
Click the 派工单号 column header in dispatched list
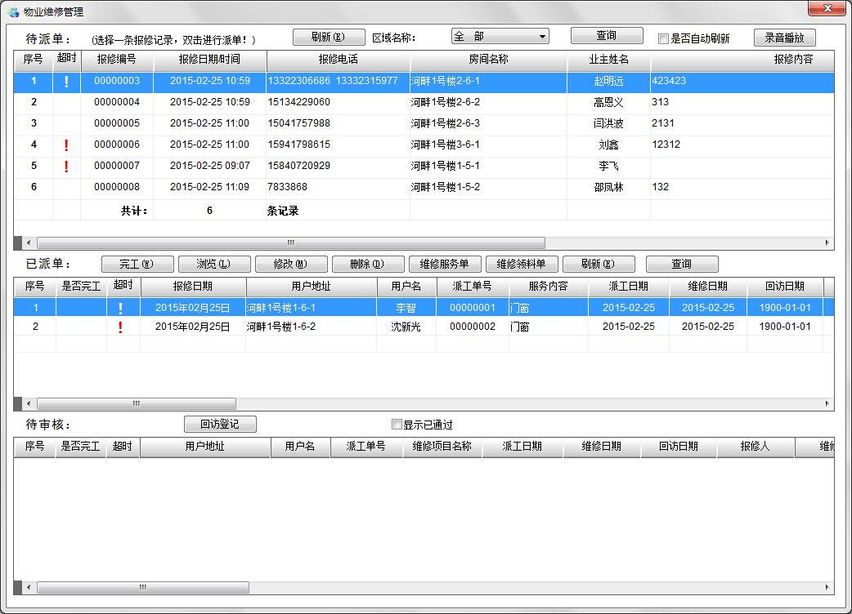472,287
